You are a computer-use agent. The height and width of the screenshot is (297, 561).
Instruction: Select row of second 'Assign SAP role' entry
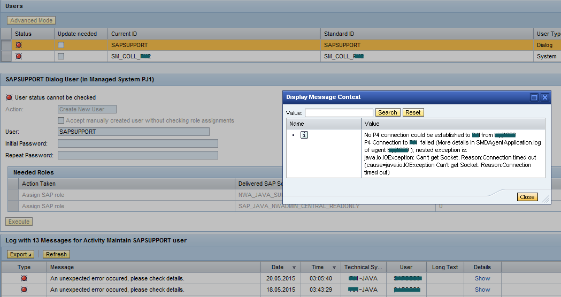tap(13, 206)
